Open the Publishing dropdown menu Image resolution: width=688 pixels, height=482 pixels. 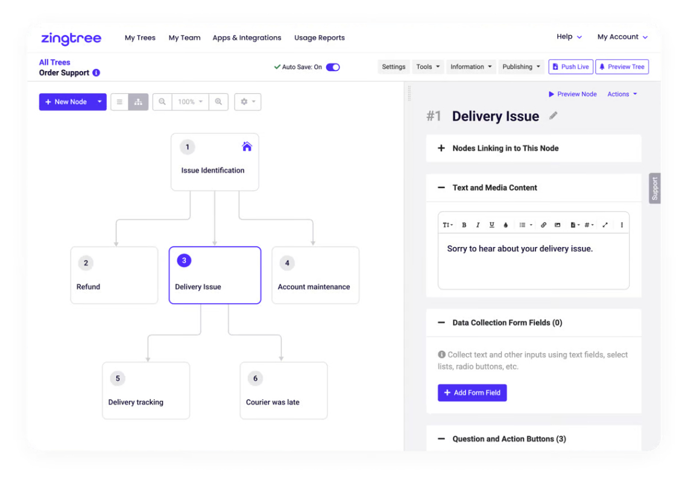[x=521, y=67]
